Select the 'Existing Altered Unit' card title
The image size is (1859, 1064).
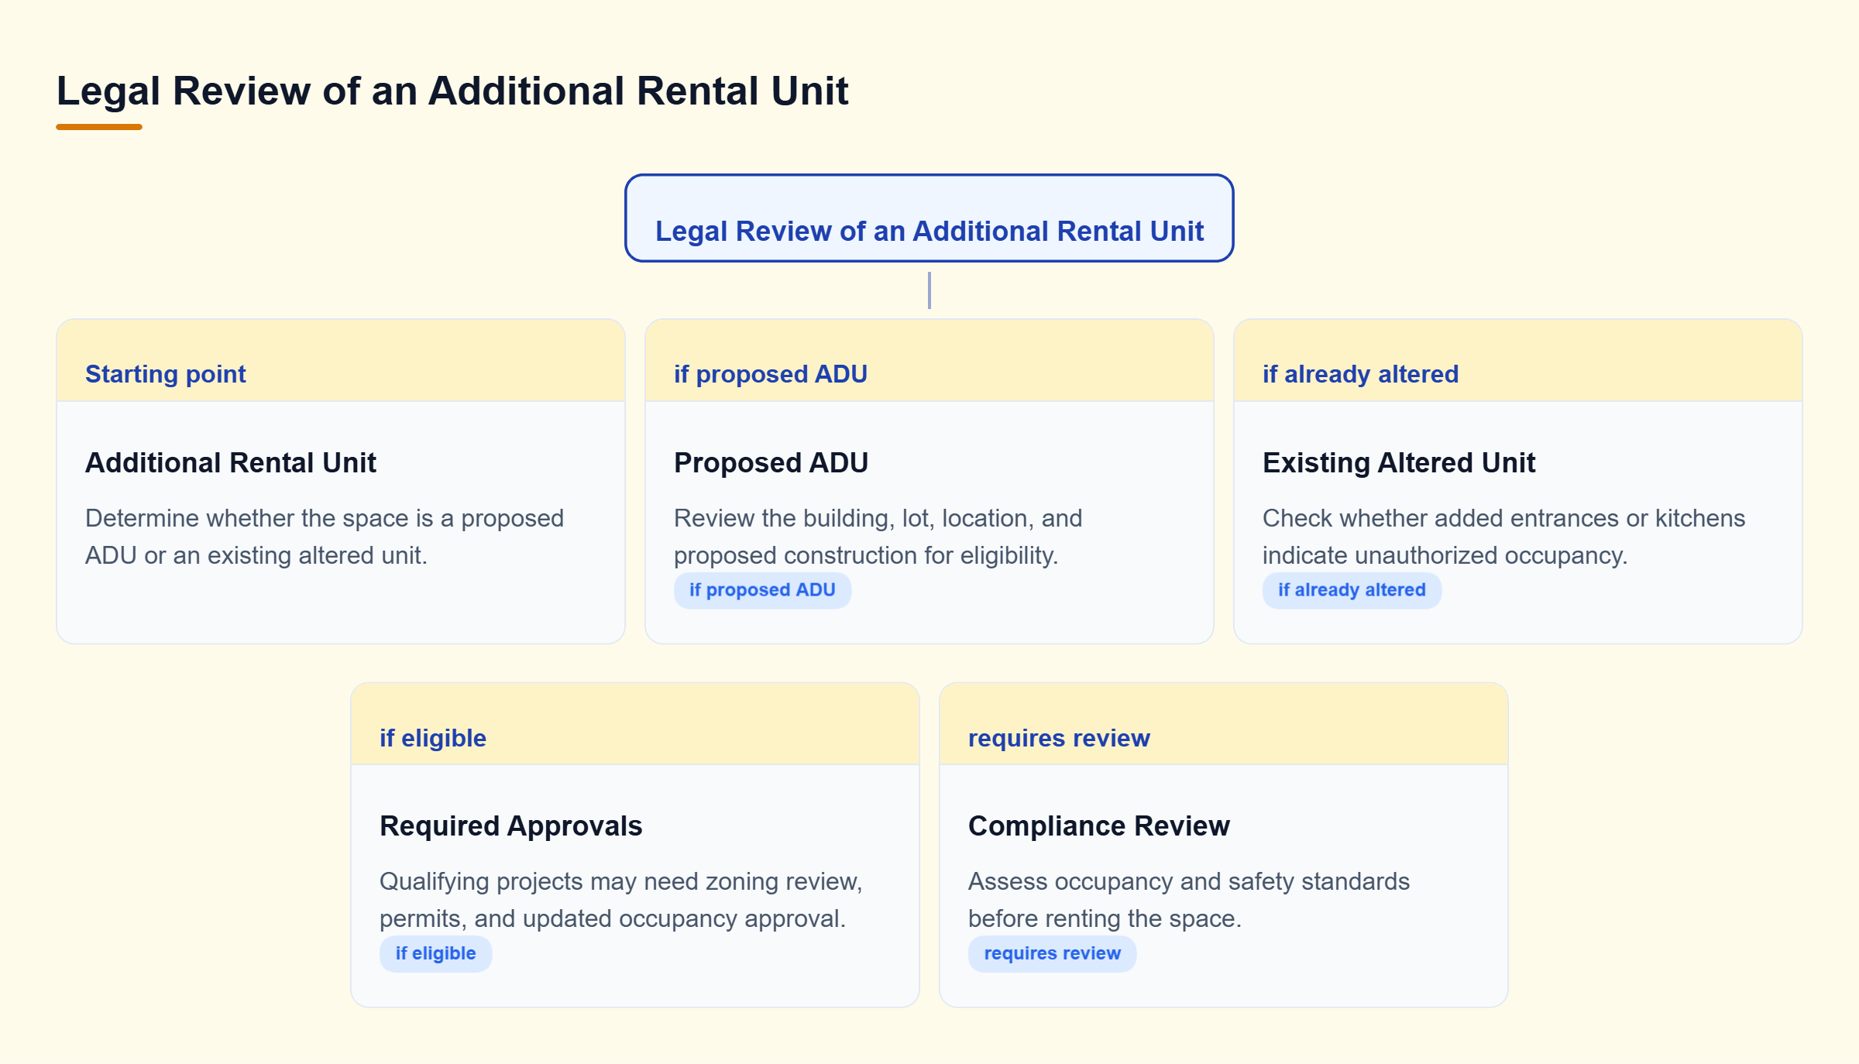[1399, 462]
